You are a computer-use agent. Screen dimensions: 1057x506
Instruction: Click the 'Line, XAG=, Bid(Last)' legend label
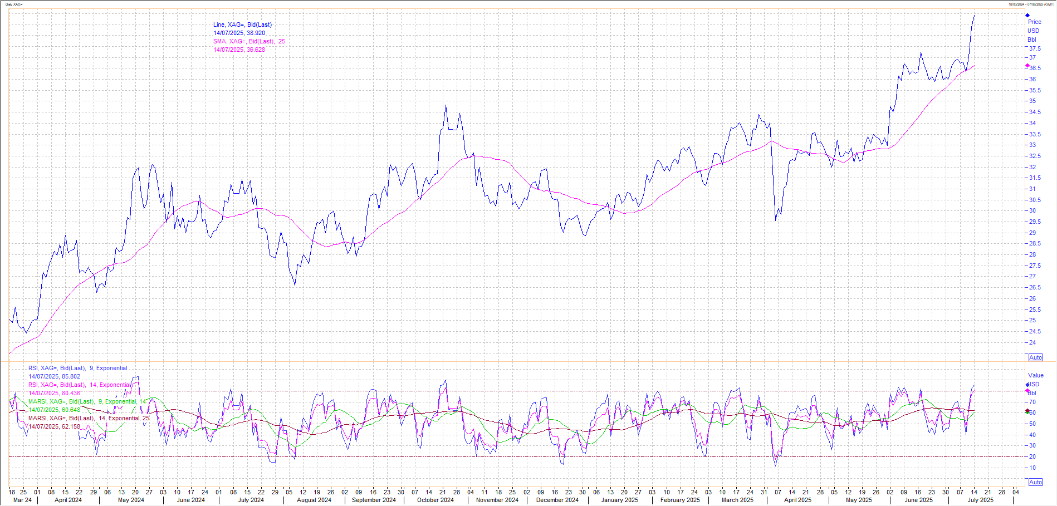point(242,24)
